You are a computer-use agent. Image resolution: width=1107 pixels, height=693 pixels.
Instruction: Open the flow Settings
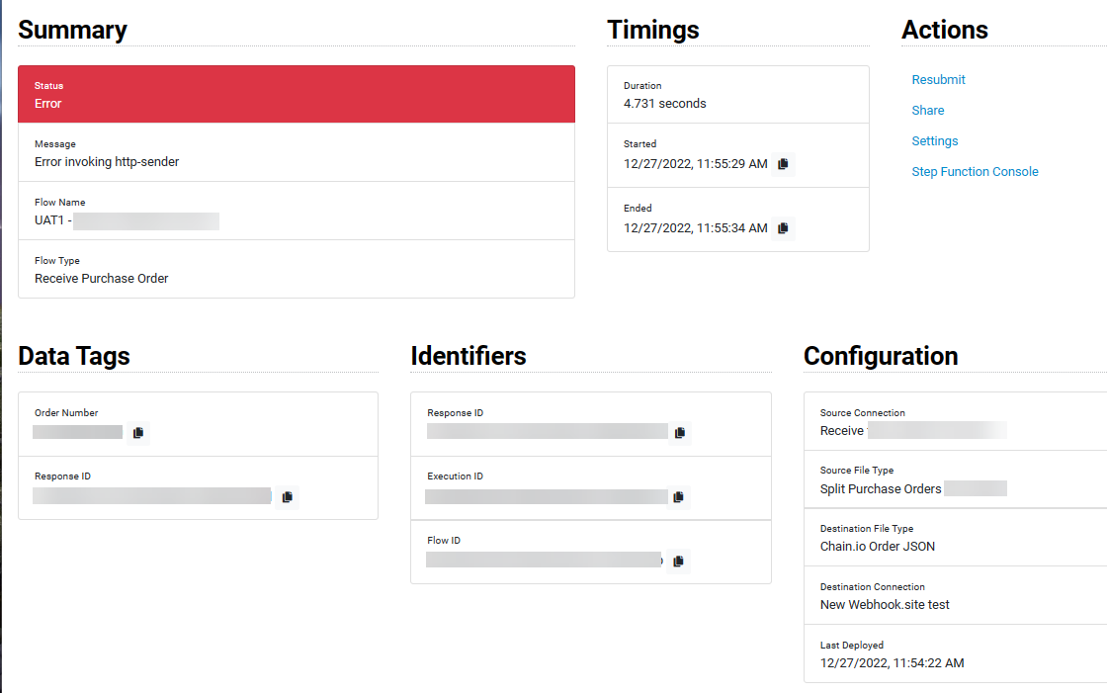934,140
